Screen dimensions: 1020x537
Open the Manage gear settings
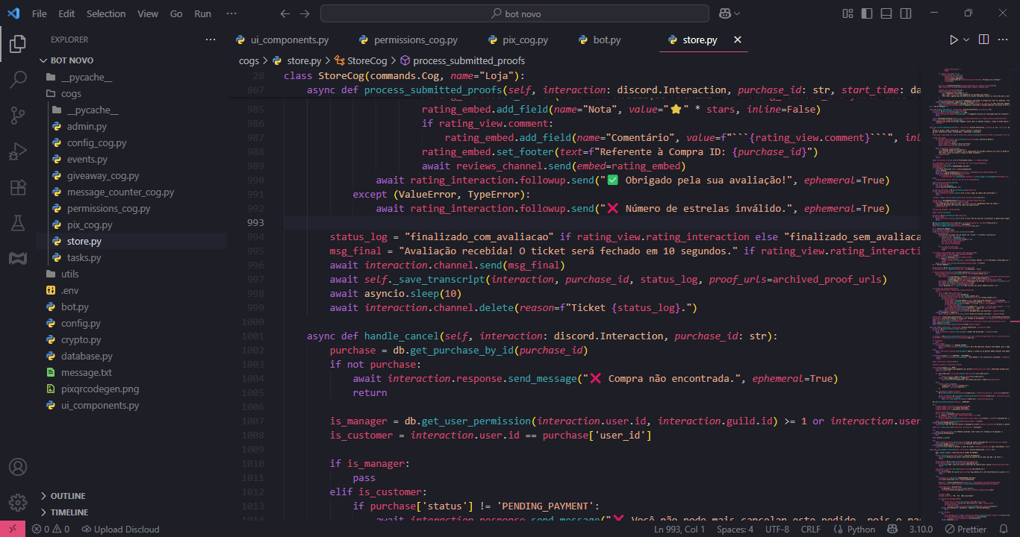coord(18,503)
